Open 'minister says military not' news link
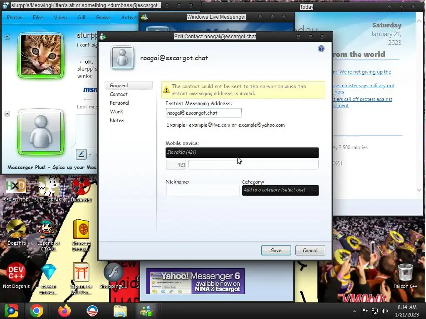 coord(364,89)
